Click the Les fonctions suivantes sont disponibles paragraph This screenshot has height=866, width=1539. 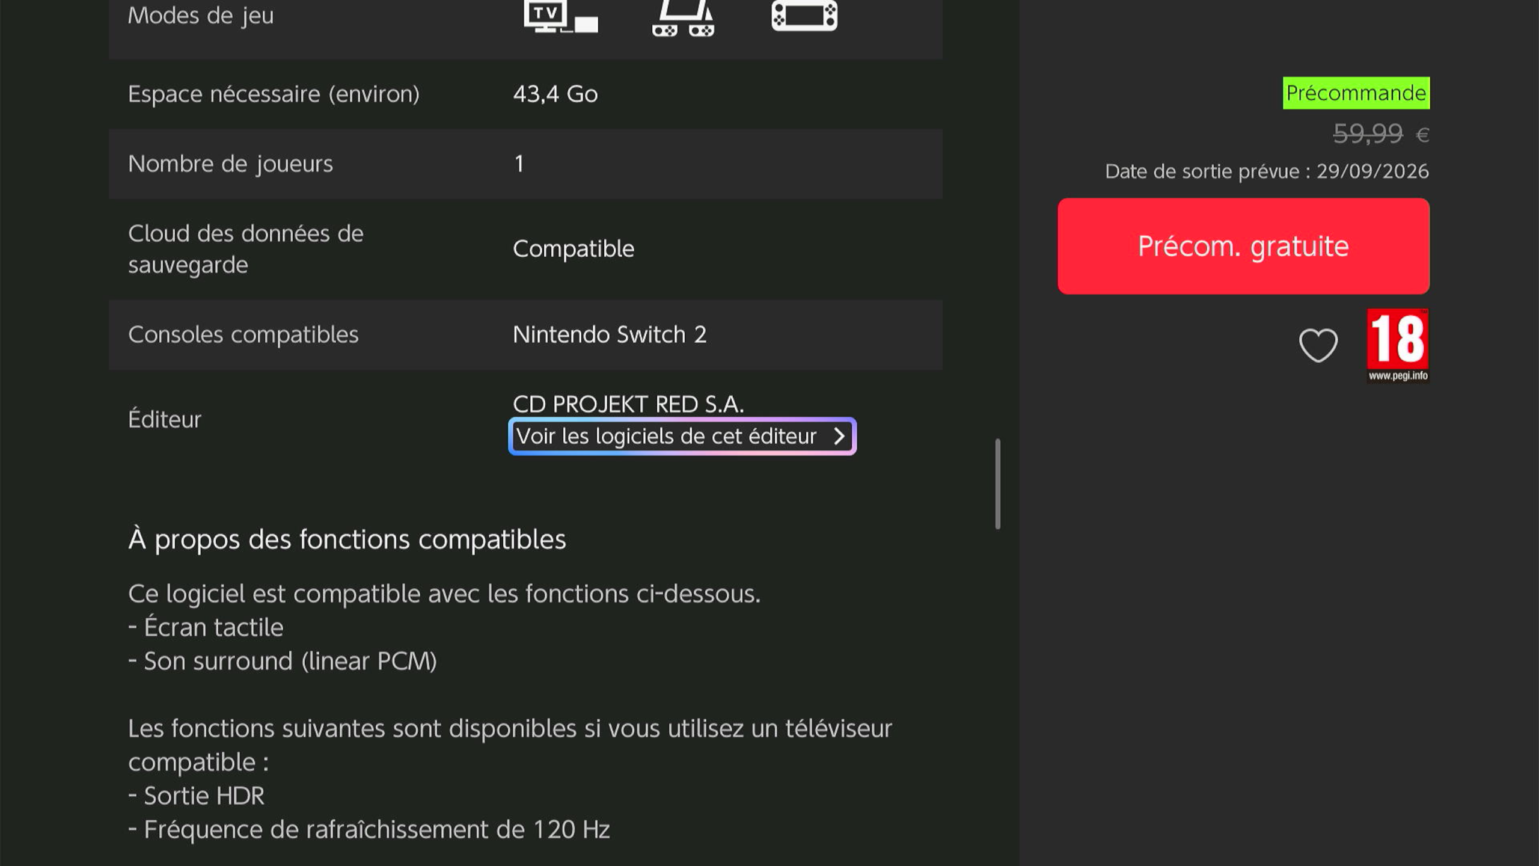pyautogui.click(x=510, y=745)
